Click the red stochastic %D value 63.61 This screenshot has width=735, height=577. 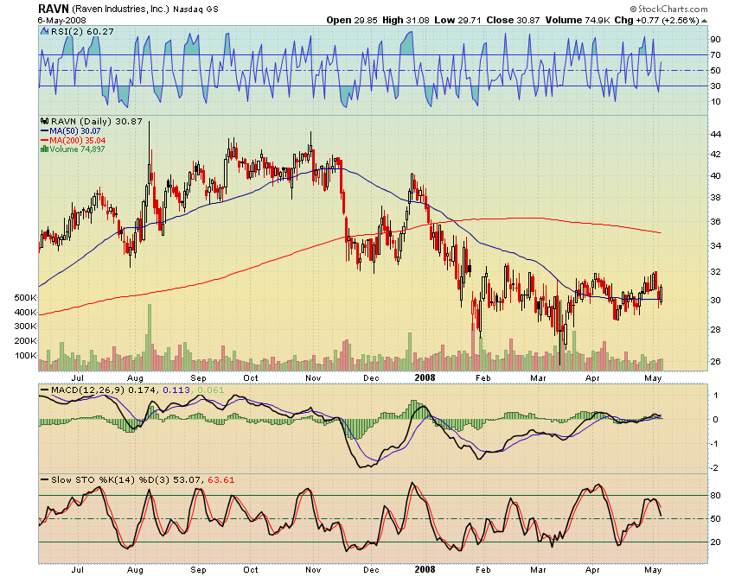click(x=220, y=480)
